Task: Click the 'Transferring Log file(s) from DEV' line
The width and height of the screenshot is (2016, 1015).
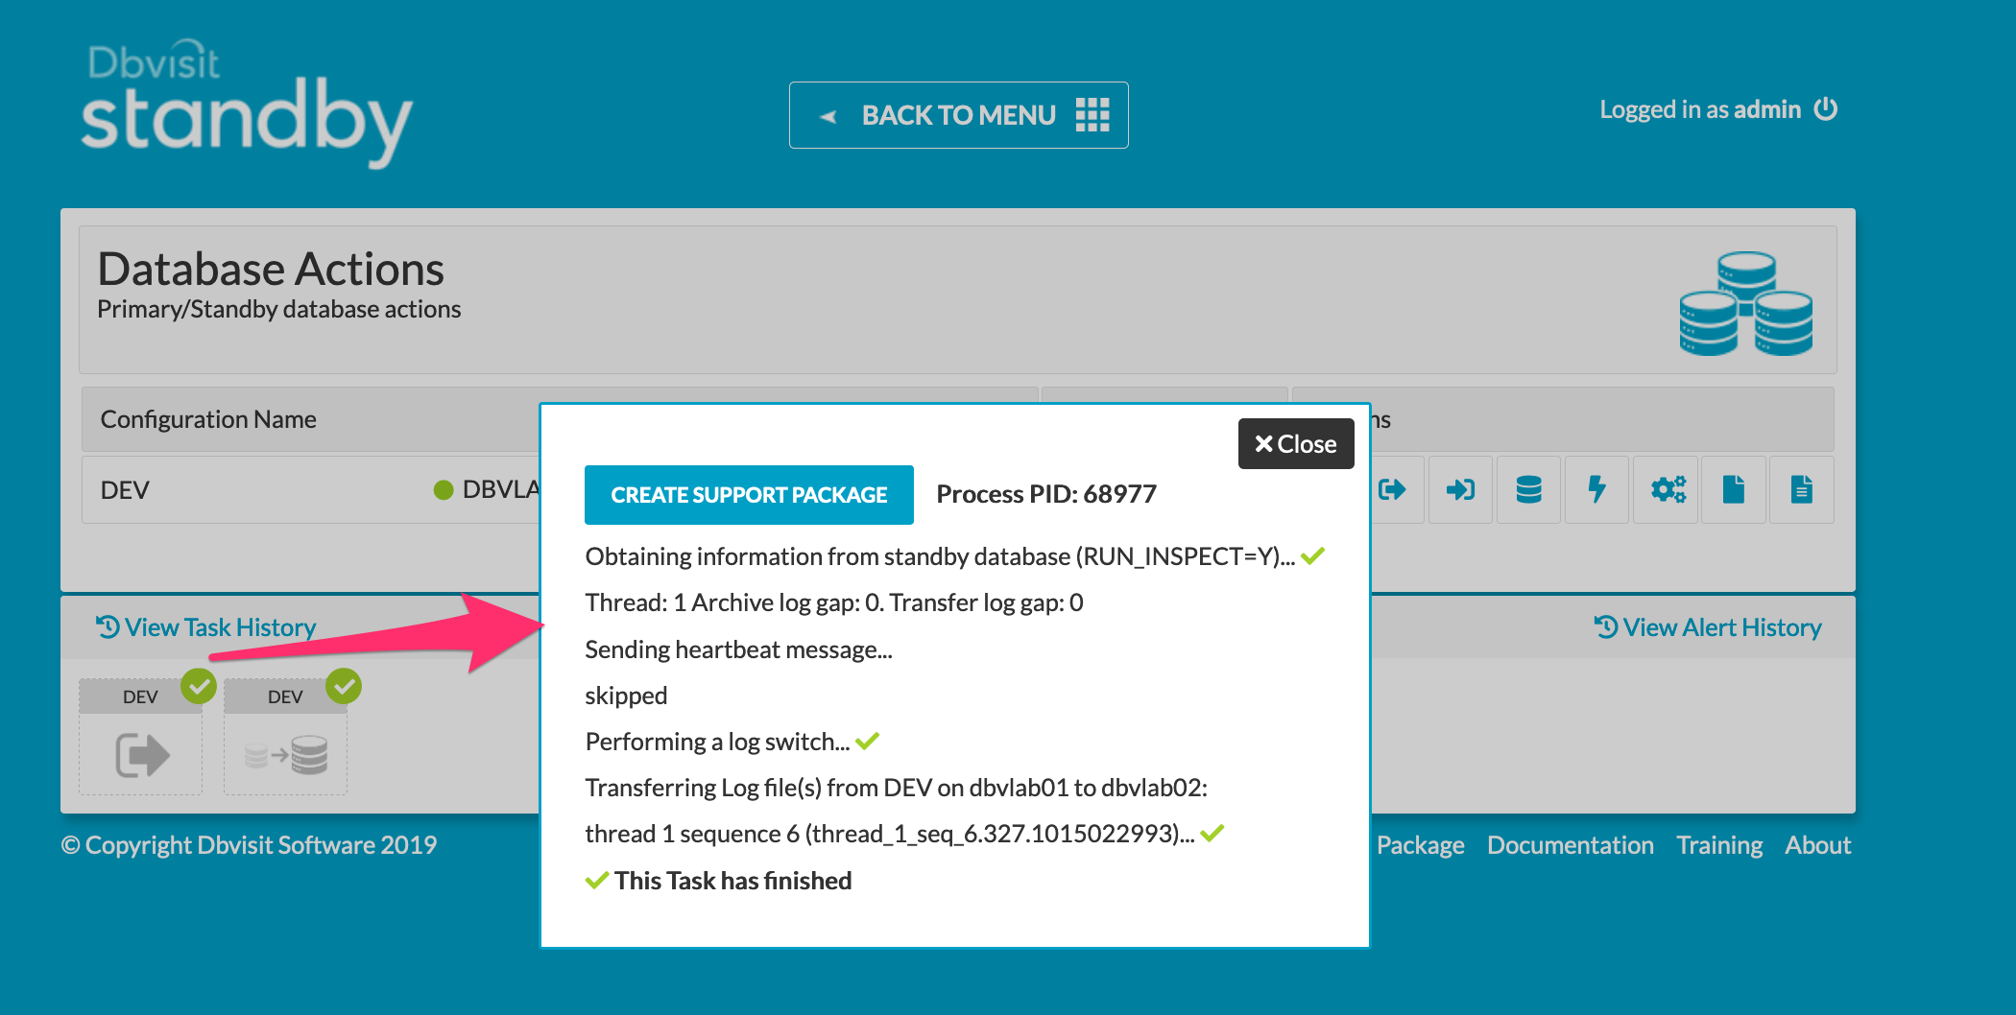Action: (x=897, y=788)
